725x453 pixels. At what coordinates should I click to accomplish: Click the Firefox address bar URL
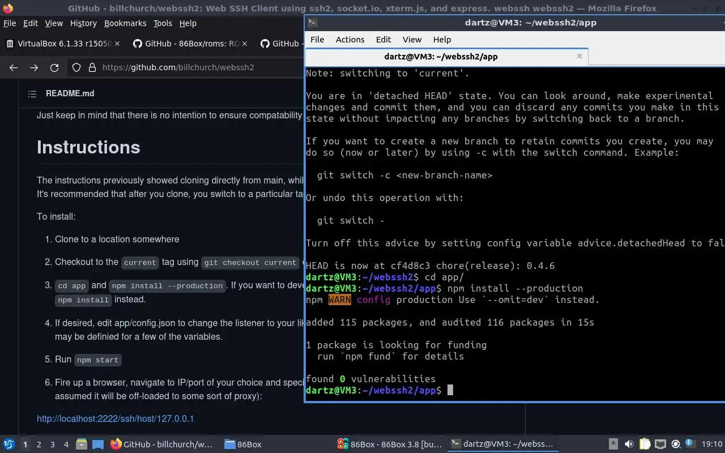coord(178,67)
